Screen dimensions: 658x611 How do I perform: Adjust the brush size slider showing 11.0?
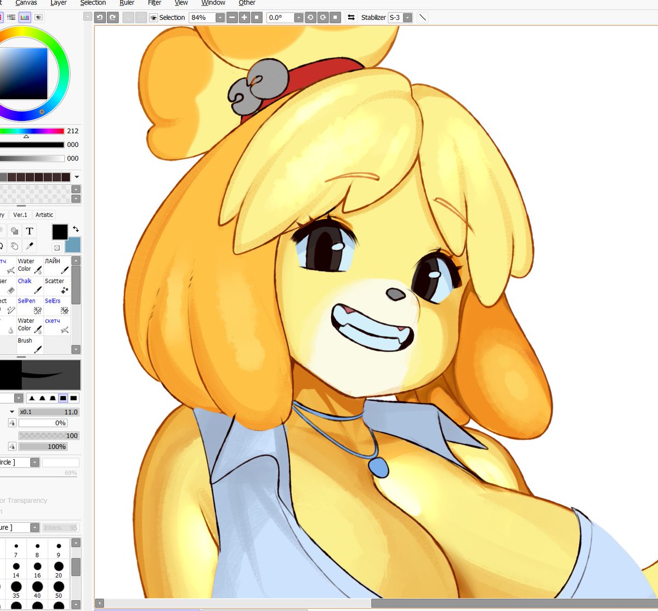pos(49,412)
